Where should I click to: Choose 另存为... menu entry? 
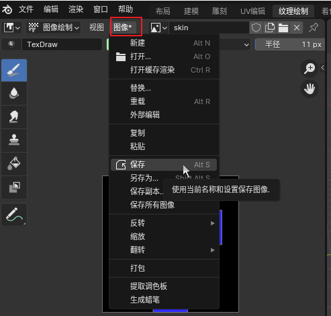click(x=164, y=178)
